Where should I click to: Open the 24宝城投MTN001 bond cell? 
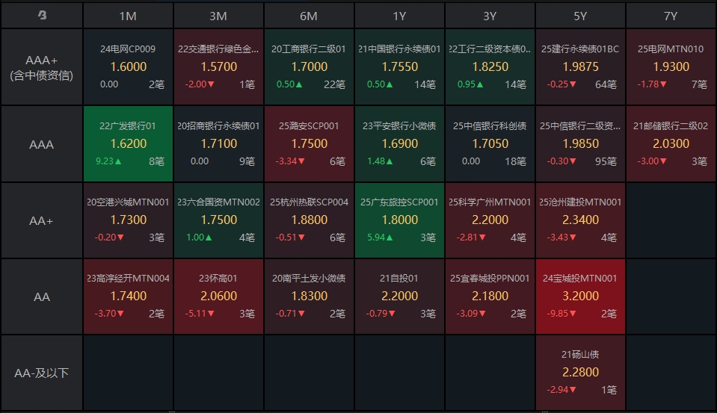coord(580,296)
